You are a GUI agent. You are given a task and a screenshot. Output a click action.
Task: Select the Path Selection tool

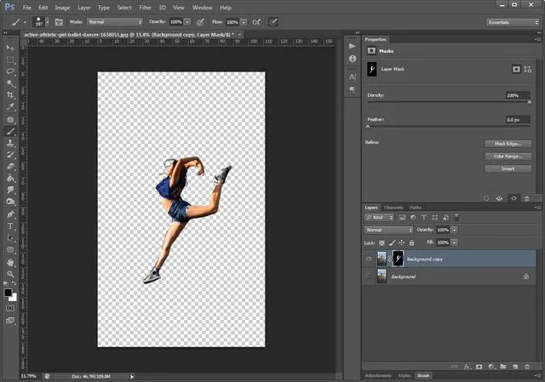tap(10, 238)
